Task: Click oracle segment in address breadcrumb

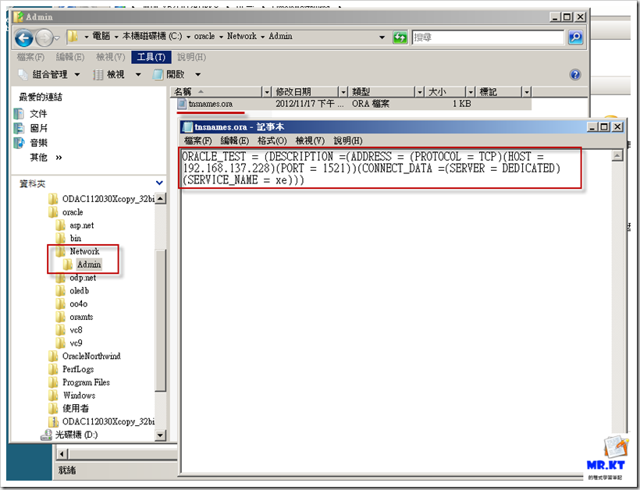Action: (204, 37)
